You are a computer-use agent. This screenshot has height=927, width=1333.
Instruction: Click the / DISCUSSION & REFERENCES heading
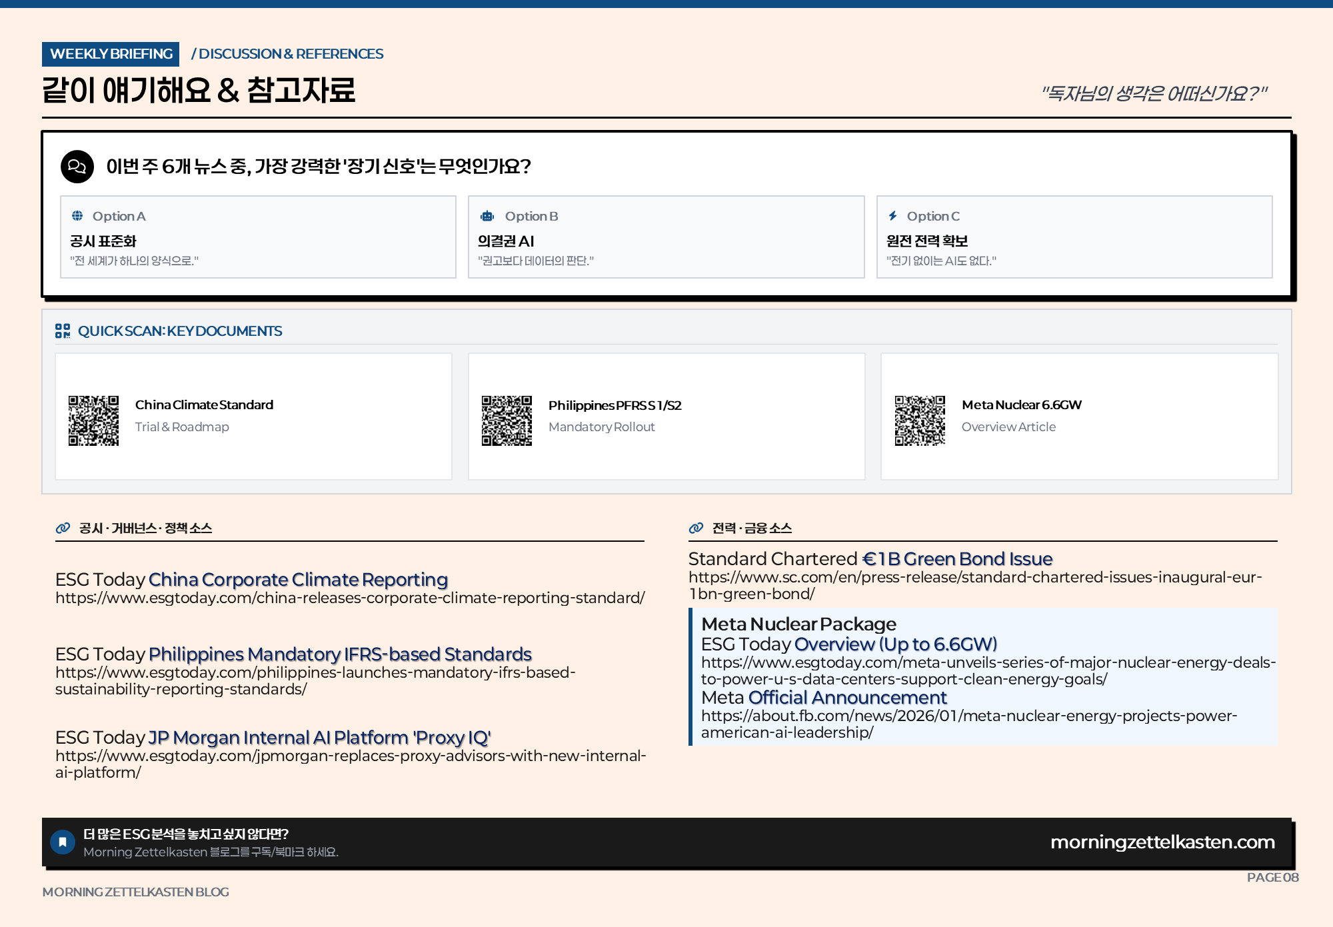(287, 54)
